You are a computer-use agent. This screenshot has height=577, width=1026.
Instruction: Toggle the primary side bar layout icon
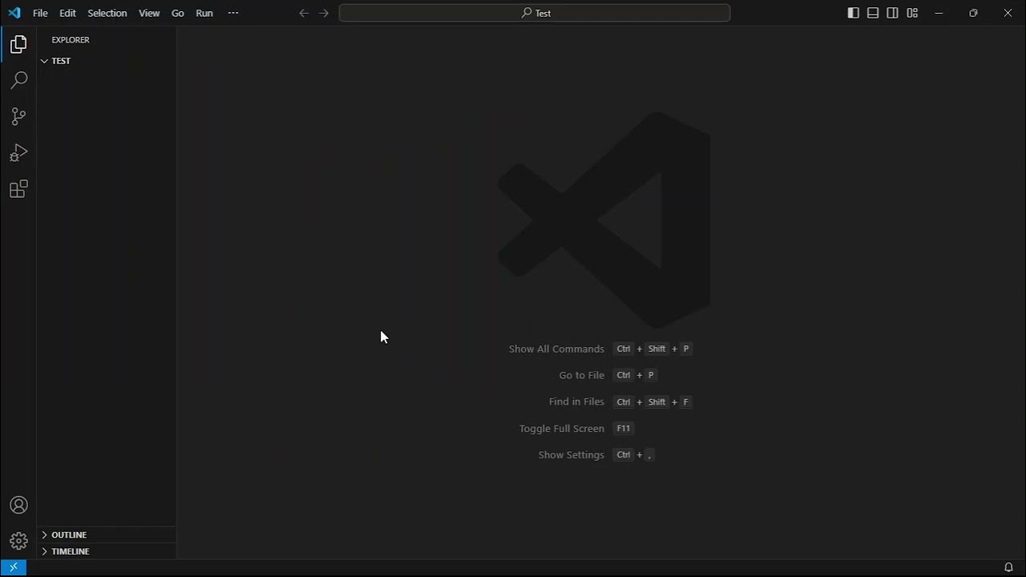click(853, 13)
